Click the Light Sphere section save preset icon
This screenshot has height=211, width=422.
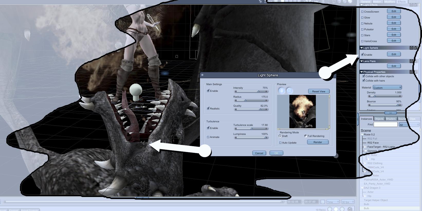pos(411,48)
